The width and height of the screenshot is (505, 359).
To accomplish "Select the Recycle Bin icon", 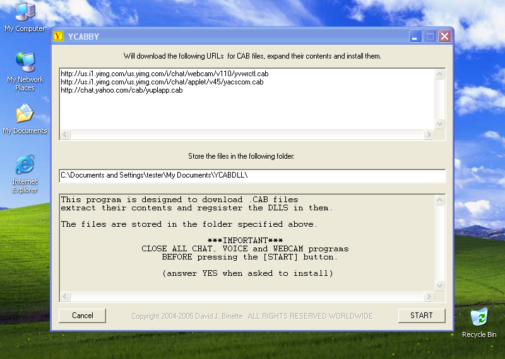I will coord(479,322).
